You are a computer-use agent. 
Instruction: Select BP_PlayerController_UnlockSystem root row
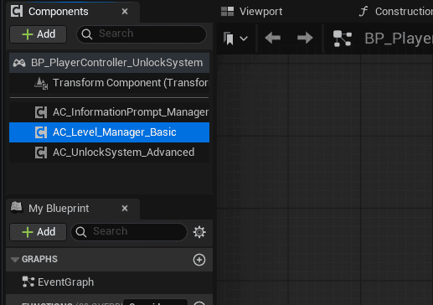(x=109, y=63)
